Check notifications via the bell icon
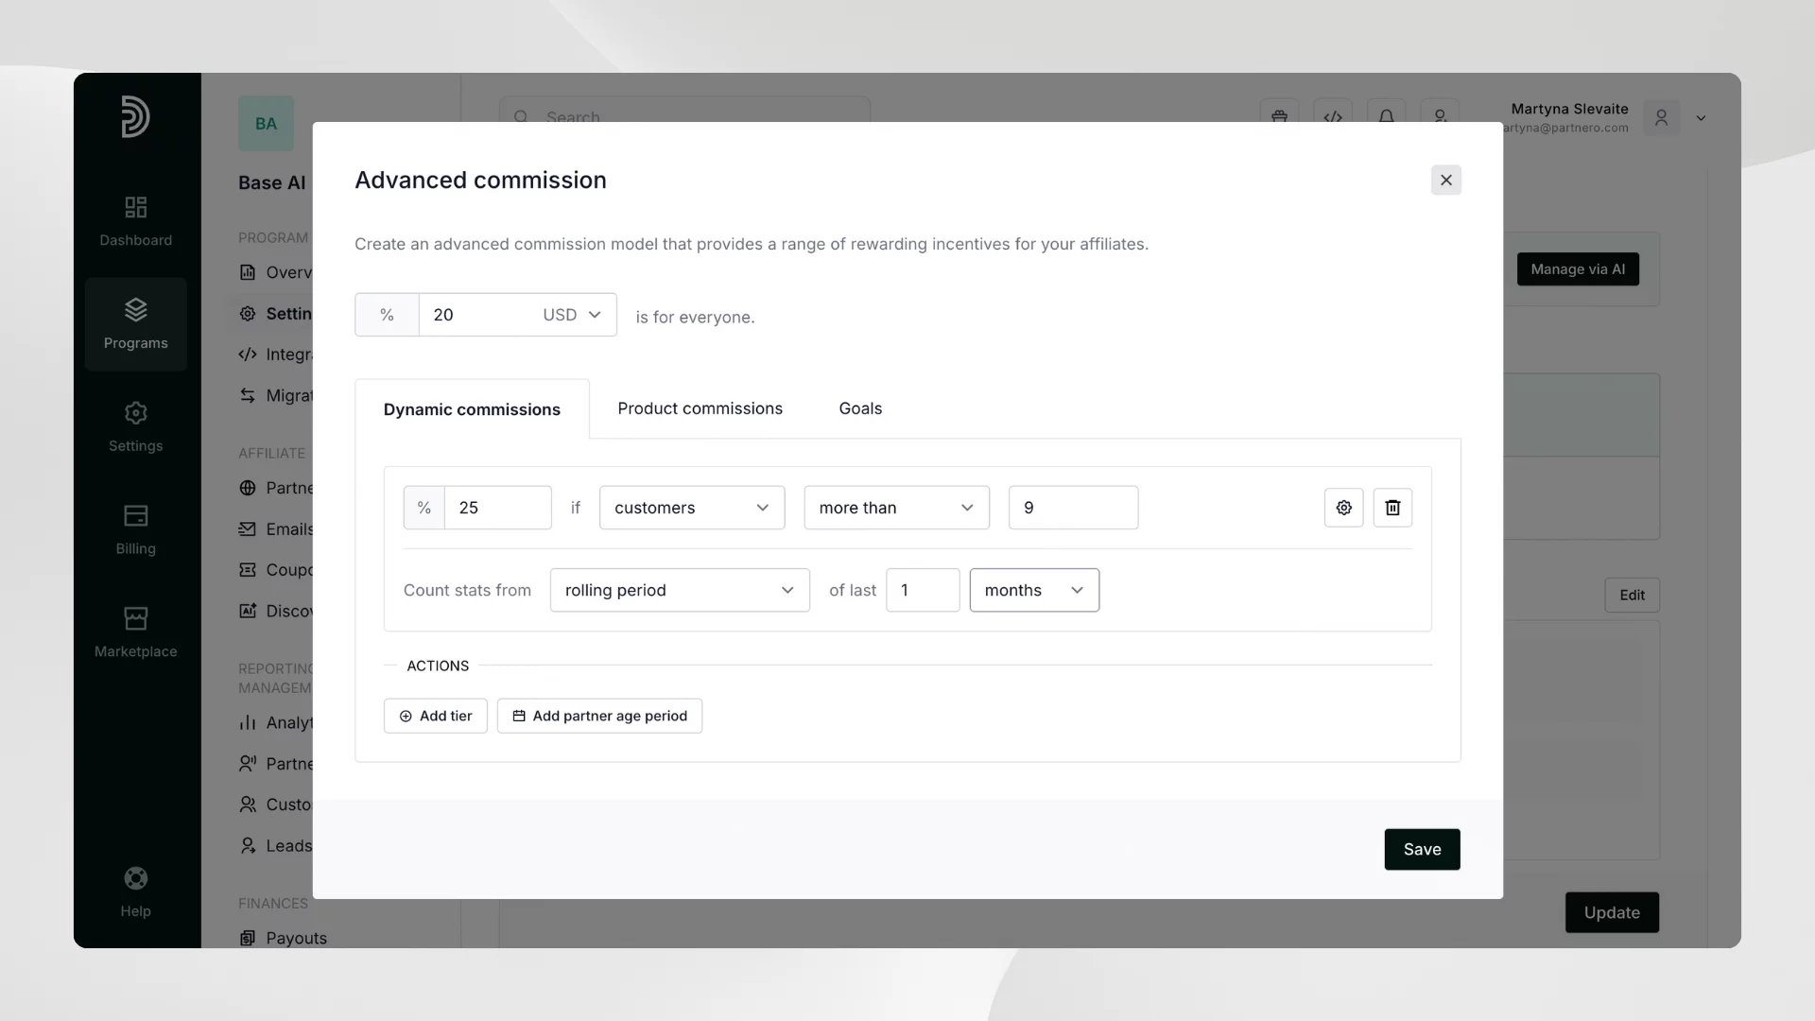The width and height of the screenshot is (1815, 1021). [x=1386, y=115]
